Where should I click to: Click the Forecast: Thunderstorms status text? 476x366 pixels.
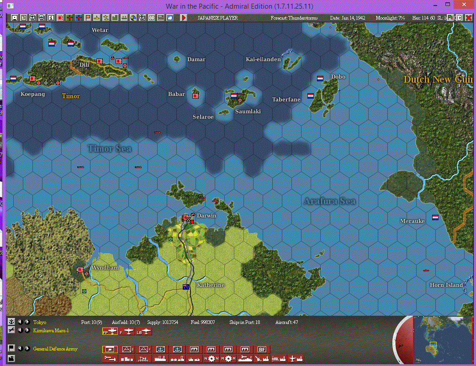[x=294, y=18]
